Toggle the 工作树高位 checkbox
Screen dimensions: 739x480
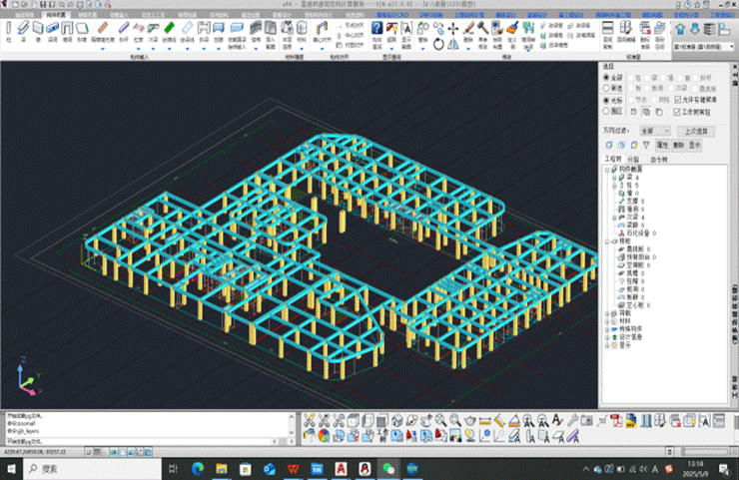click(x=678, y=112)
